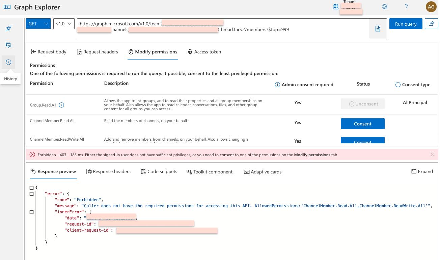
Task: Dismiss the Forbidden error banner
Action: coord(433,155)
